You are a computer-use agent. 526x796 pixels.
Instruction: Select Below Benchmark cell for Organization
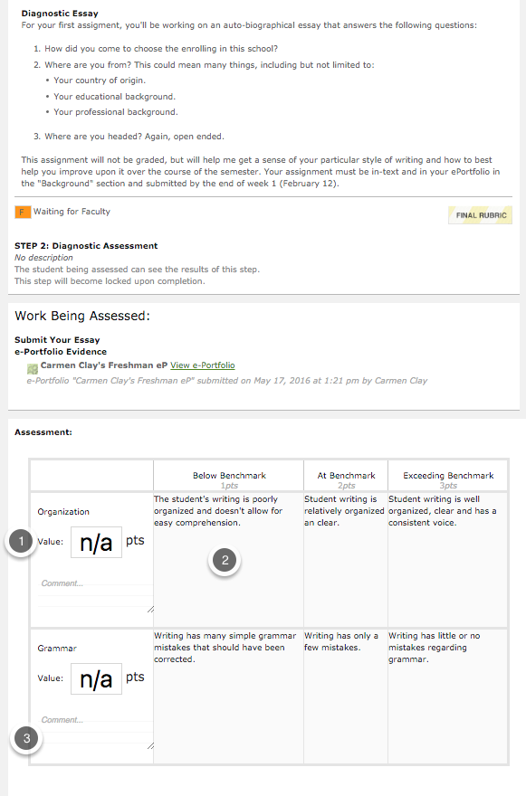tap(228, 559)
